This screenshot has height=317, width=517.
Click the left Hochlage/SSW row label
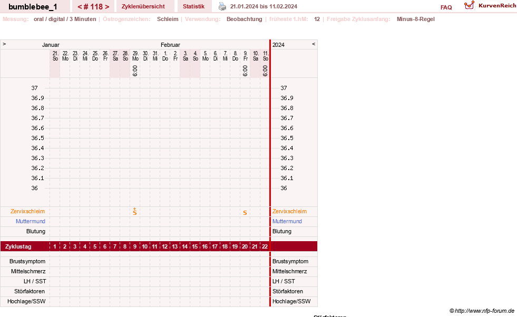26,301
